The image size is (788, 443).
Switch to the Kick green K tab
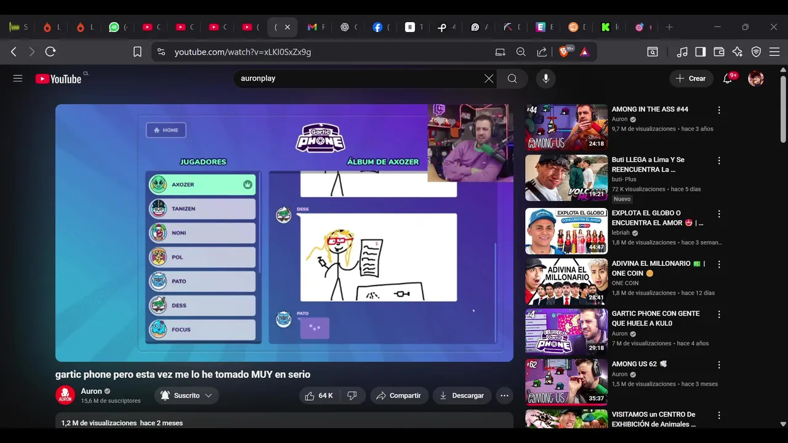609,27
